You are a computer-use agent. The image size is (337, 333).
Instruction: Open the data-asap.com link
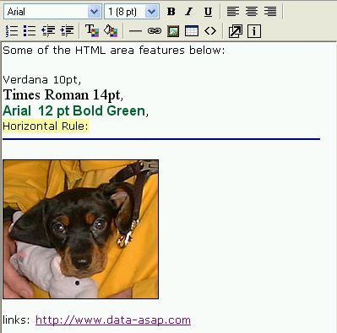113,320
